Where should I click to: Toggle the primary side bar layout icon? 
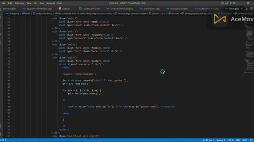[x=222, y=3]
